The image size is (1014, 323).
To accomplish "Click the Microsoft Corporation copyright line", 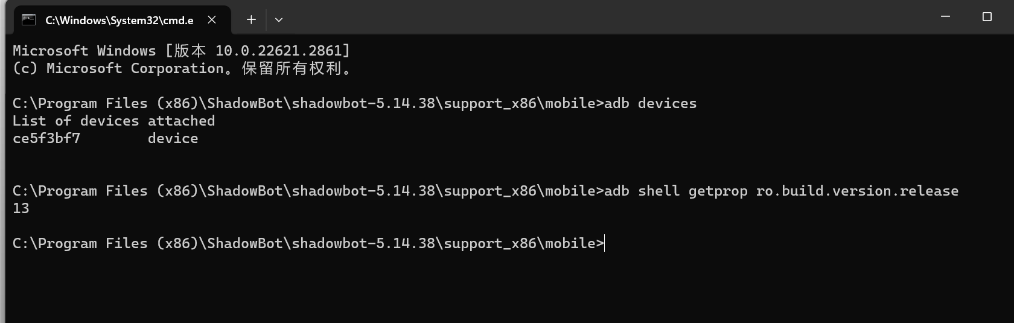I will [x=181, y=68].
